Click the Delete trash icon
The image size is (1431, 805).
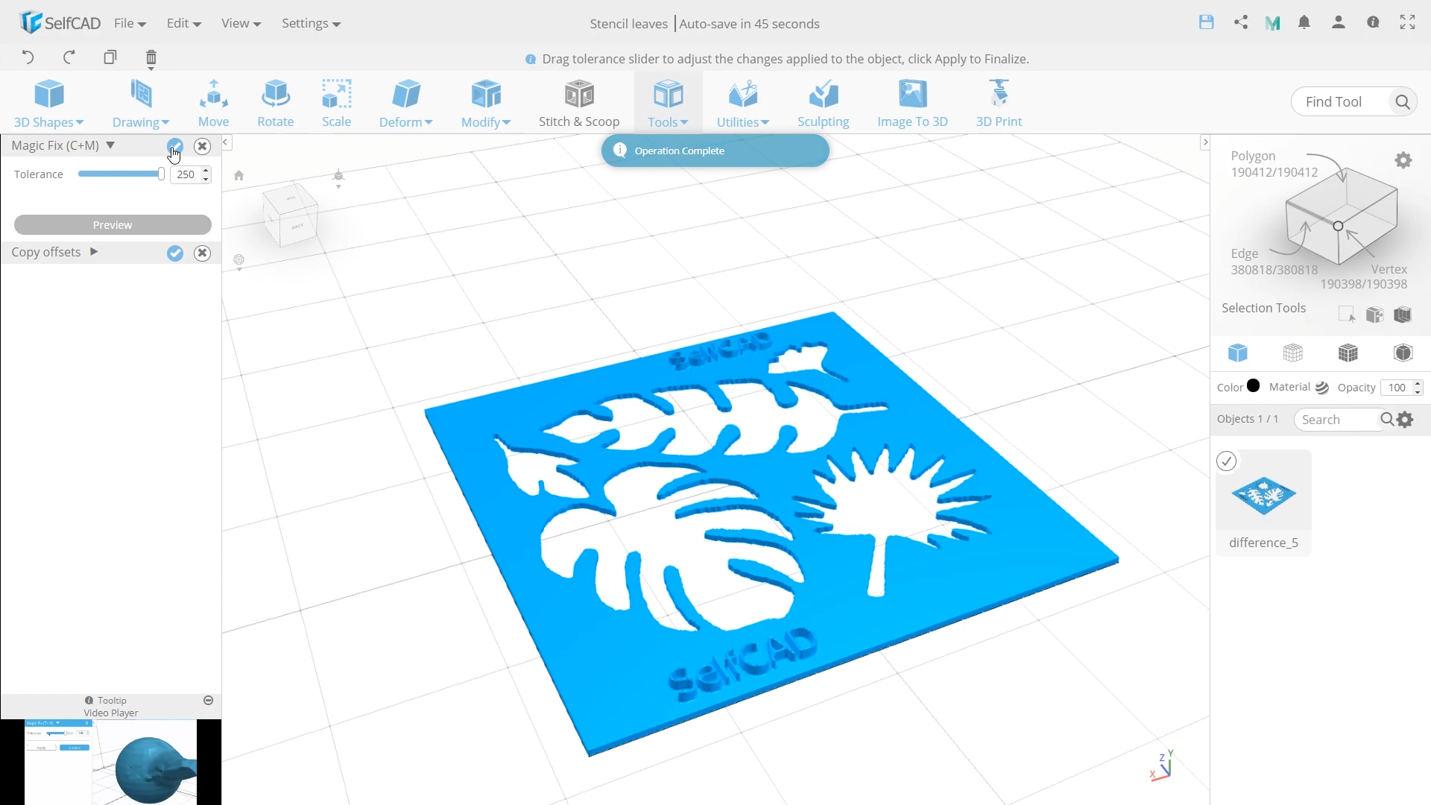pyautogui.click(x=151, y=58)
